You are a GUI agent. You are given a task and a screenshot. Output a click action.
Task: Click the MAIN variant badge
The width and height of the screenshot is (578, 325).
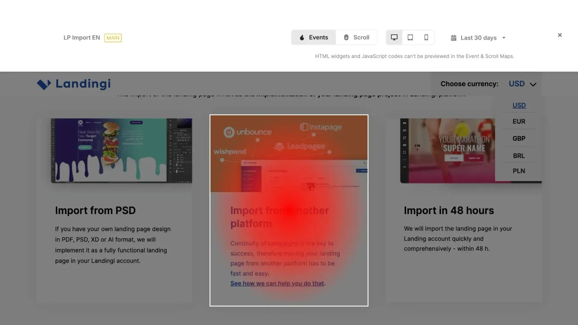click(113, 38)
